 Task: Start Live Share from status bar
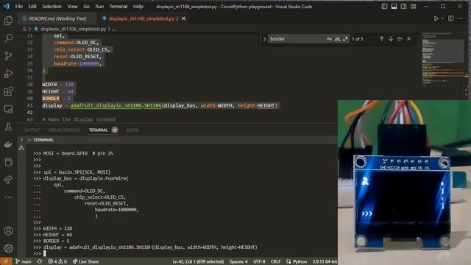coord(85,261)
